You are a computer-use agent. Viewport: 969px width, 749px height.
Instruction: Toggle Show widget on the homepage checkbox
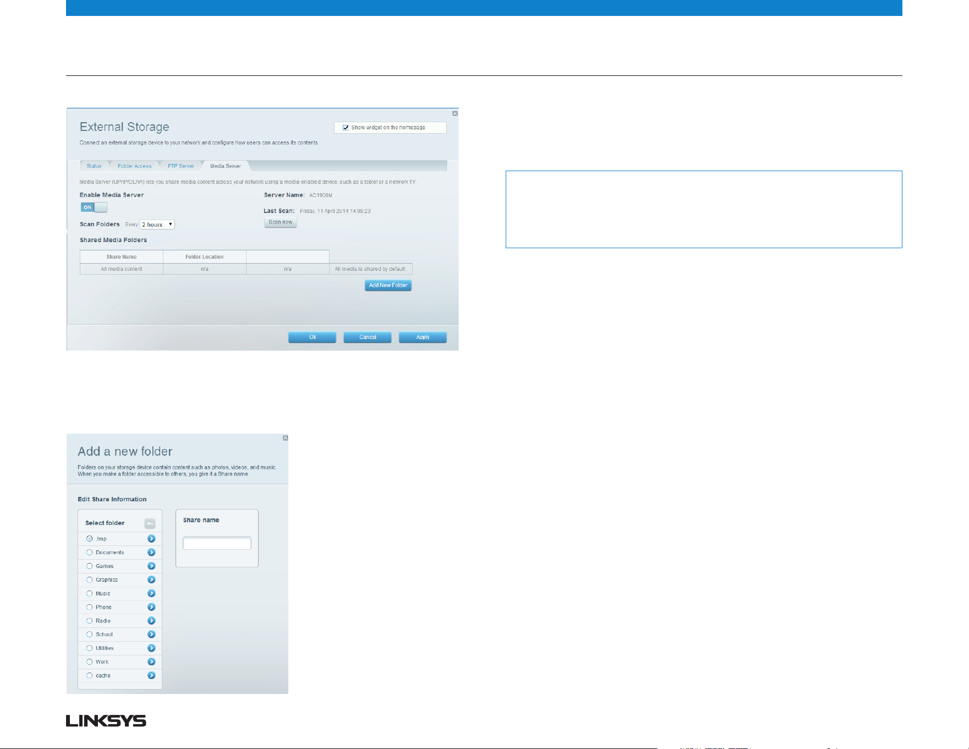(x=346, y=128)
